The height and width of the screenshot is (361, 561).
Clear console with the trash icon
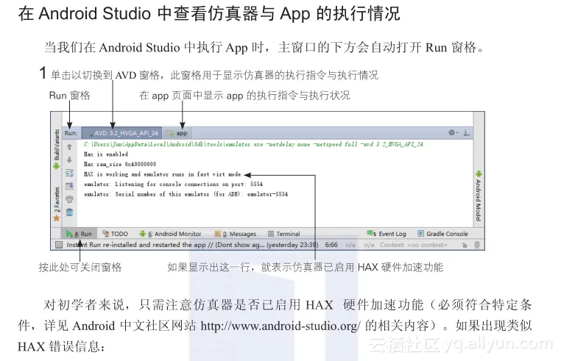click(x=69, y=212)
